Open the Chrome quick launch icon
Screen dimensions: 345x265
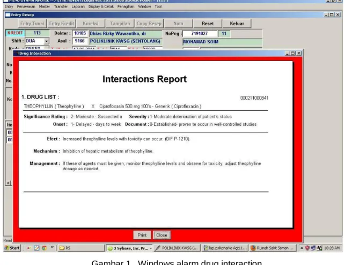pyautogui.click(x=44, y=248)
